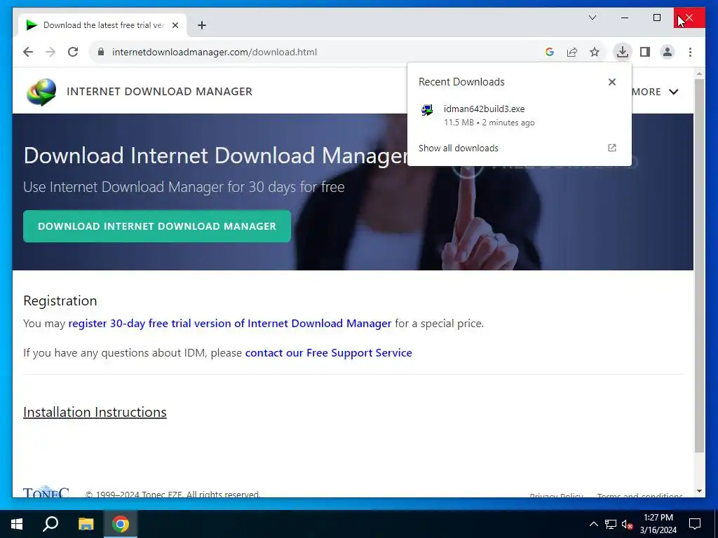Toggle the Chrome downloads toolbar icon
The width and height of the screenshot is (718, 538).
click(x=623, y=52)
